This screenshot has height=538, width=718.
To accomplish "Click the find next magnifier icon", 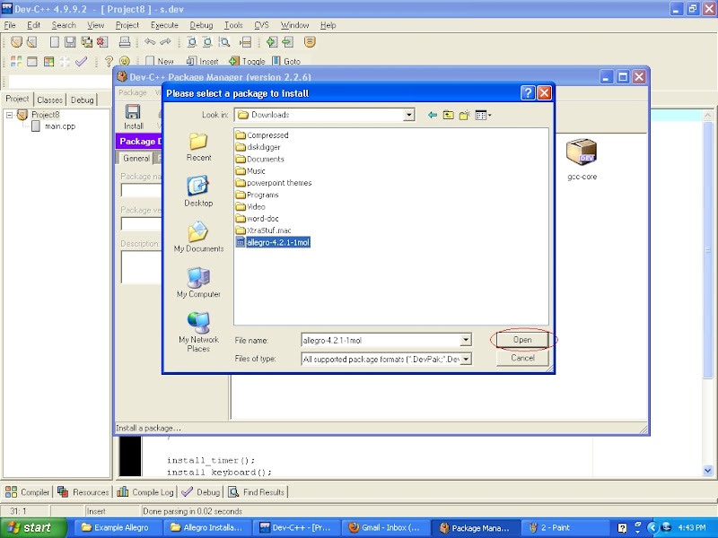I will coord(223,42).
